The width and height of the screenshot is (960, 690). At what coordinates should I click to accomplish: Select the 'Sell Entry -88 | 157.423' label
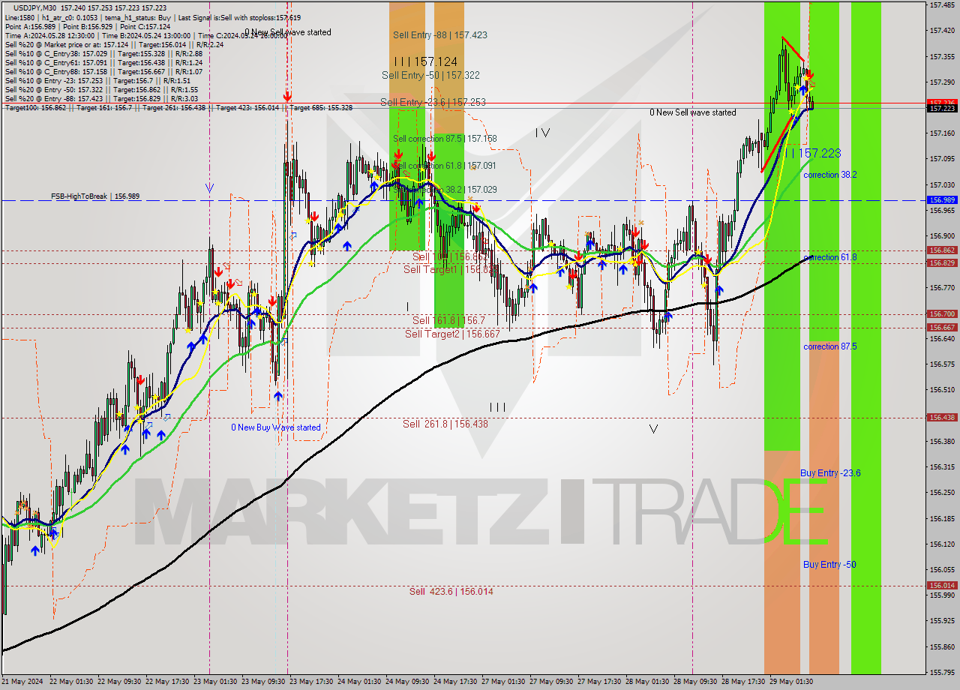439,34
